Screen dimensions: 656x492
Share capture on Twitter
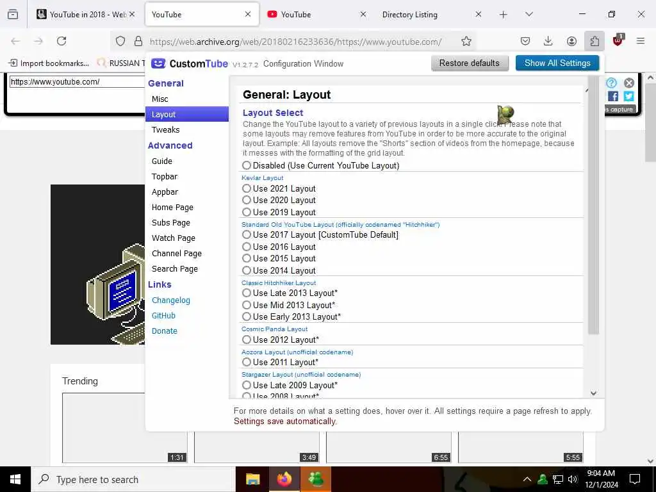click(628, 96)
